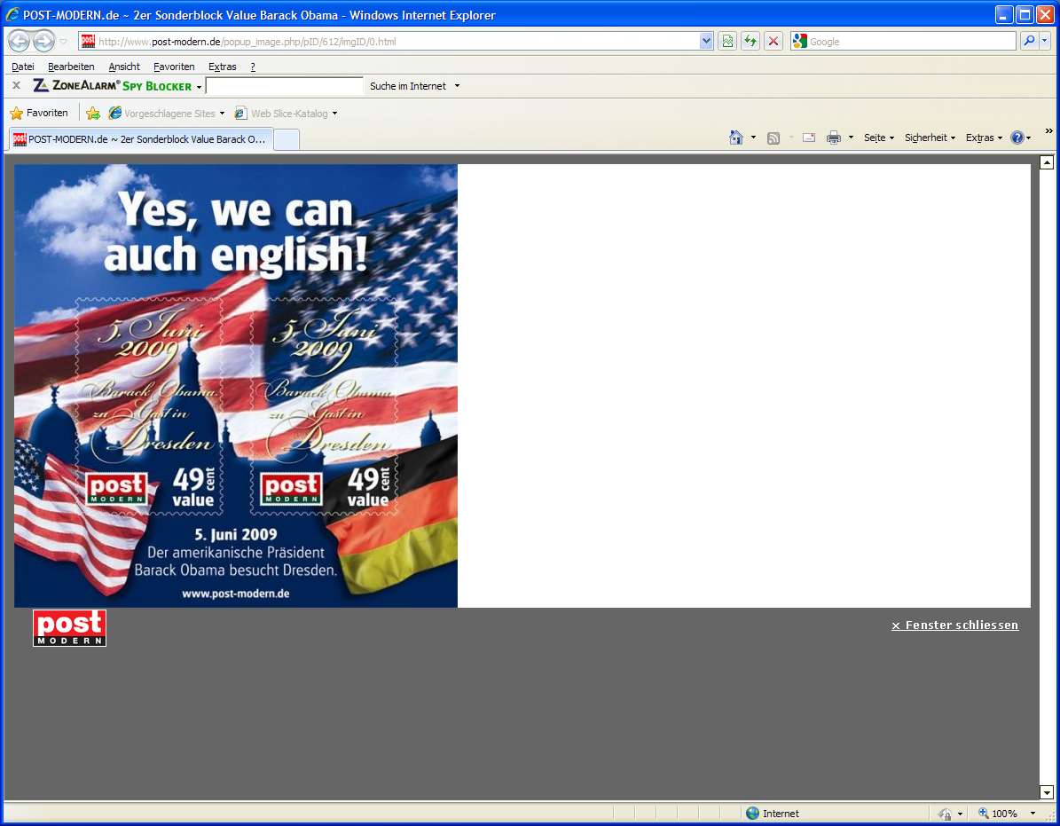
Task: Click the 100% zoom level button
Action: pos(998,814)
